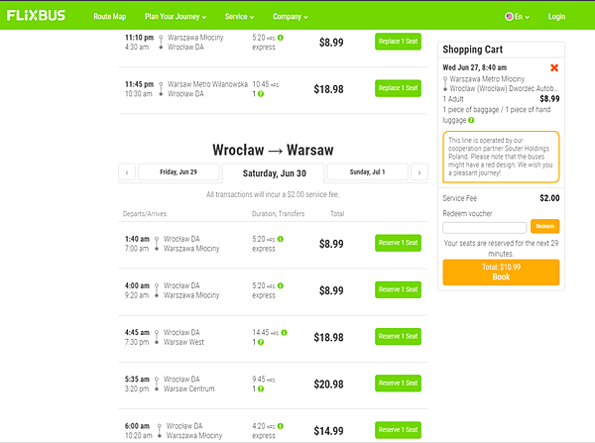Click route line icon of 1:40 am trip
The image size is (595, 443).
pos(157,244)
